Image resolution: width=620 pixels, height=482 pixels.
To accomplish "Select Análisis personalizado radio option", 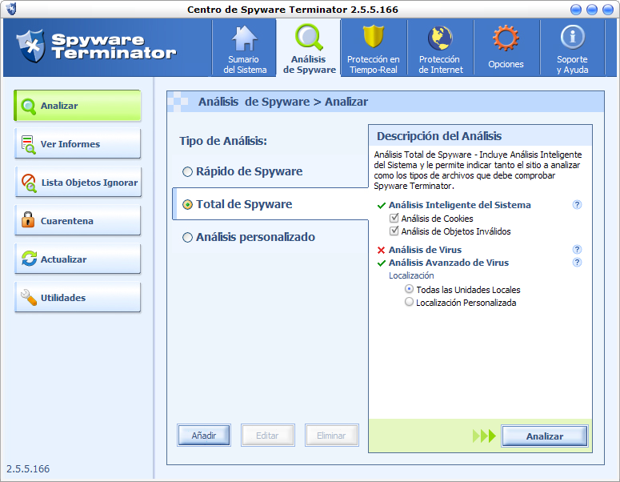I will click(x=187, y=237).
